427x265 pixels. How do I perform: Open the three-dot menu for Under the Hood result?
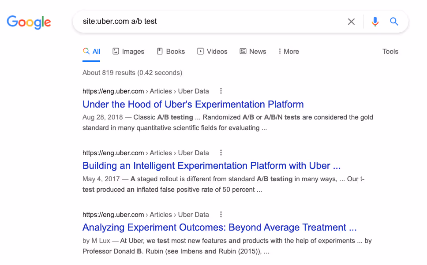[x=221, y=91]
